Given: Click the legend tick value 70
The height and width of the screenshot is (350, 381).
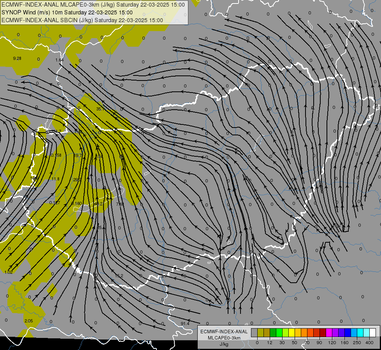Looking at the screenshot, I should (x=307, y=343).
